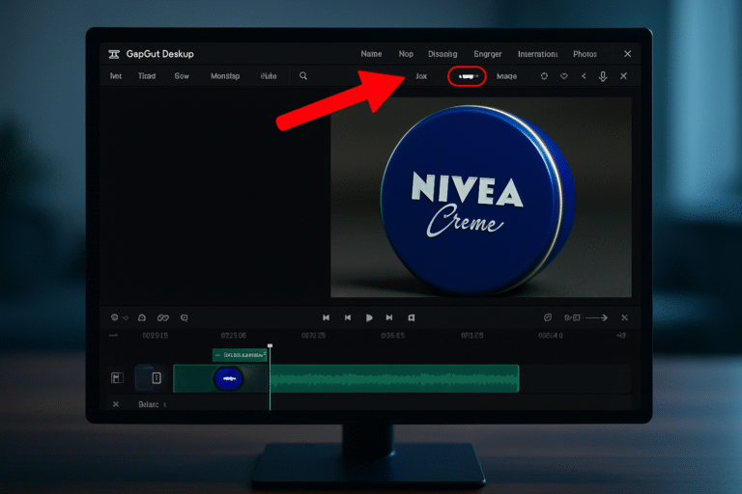The image size is (742, 494).
Task: Skip to the next frame
Action: click(389, 317)
